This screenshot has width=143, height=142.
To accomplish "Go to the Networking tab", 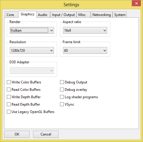I will 102,15.
